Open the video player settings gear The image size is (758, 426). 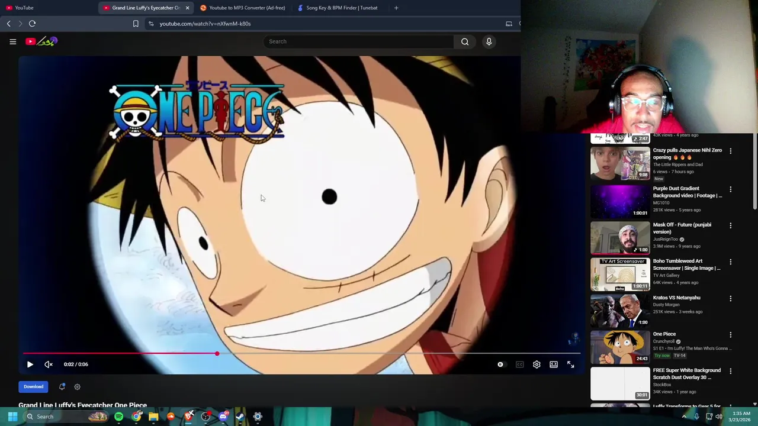(537, 364)
